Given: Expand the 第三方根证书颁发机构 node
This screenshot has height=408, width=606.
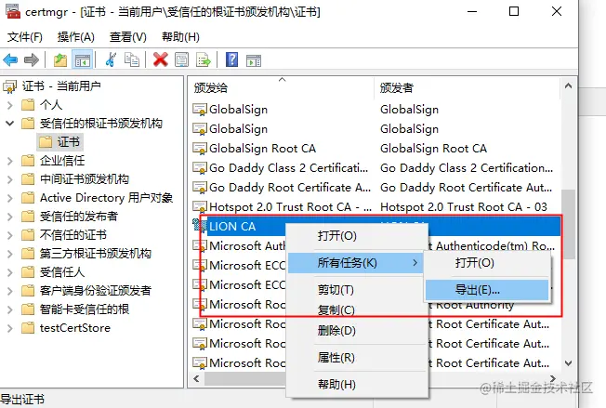Looking at the screenshot, I should pyautogui.click(x=10, y=254).
